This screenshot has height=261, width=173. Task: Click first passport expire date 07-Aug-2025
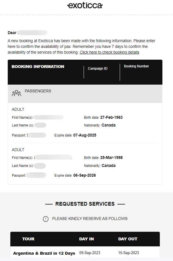tap(85, 135)
